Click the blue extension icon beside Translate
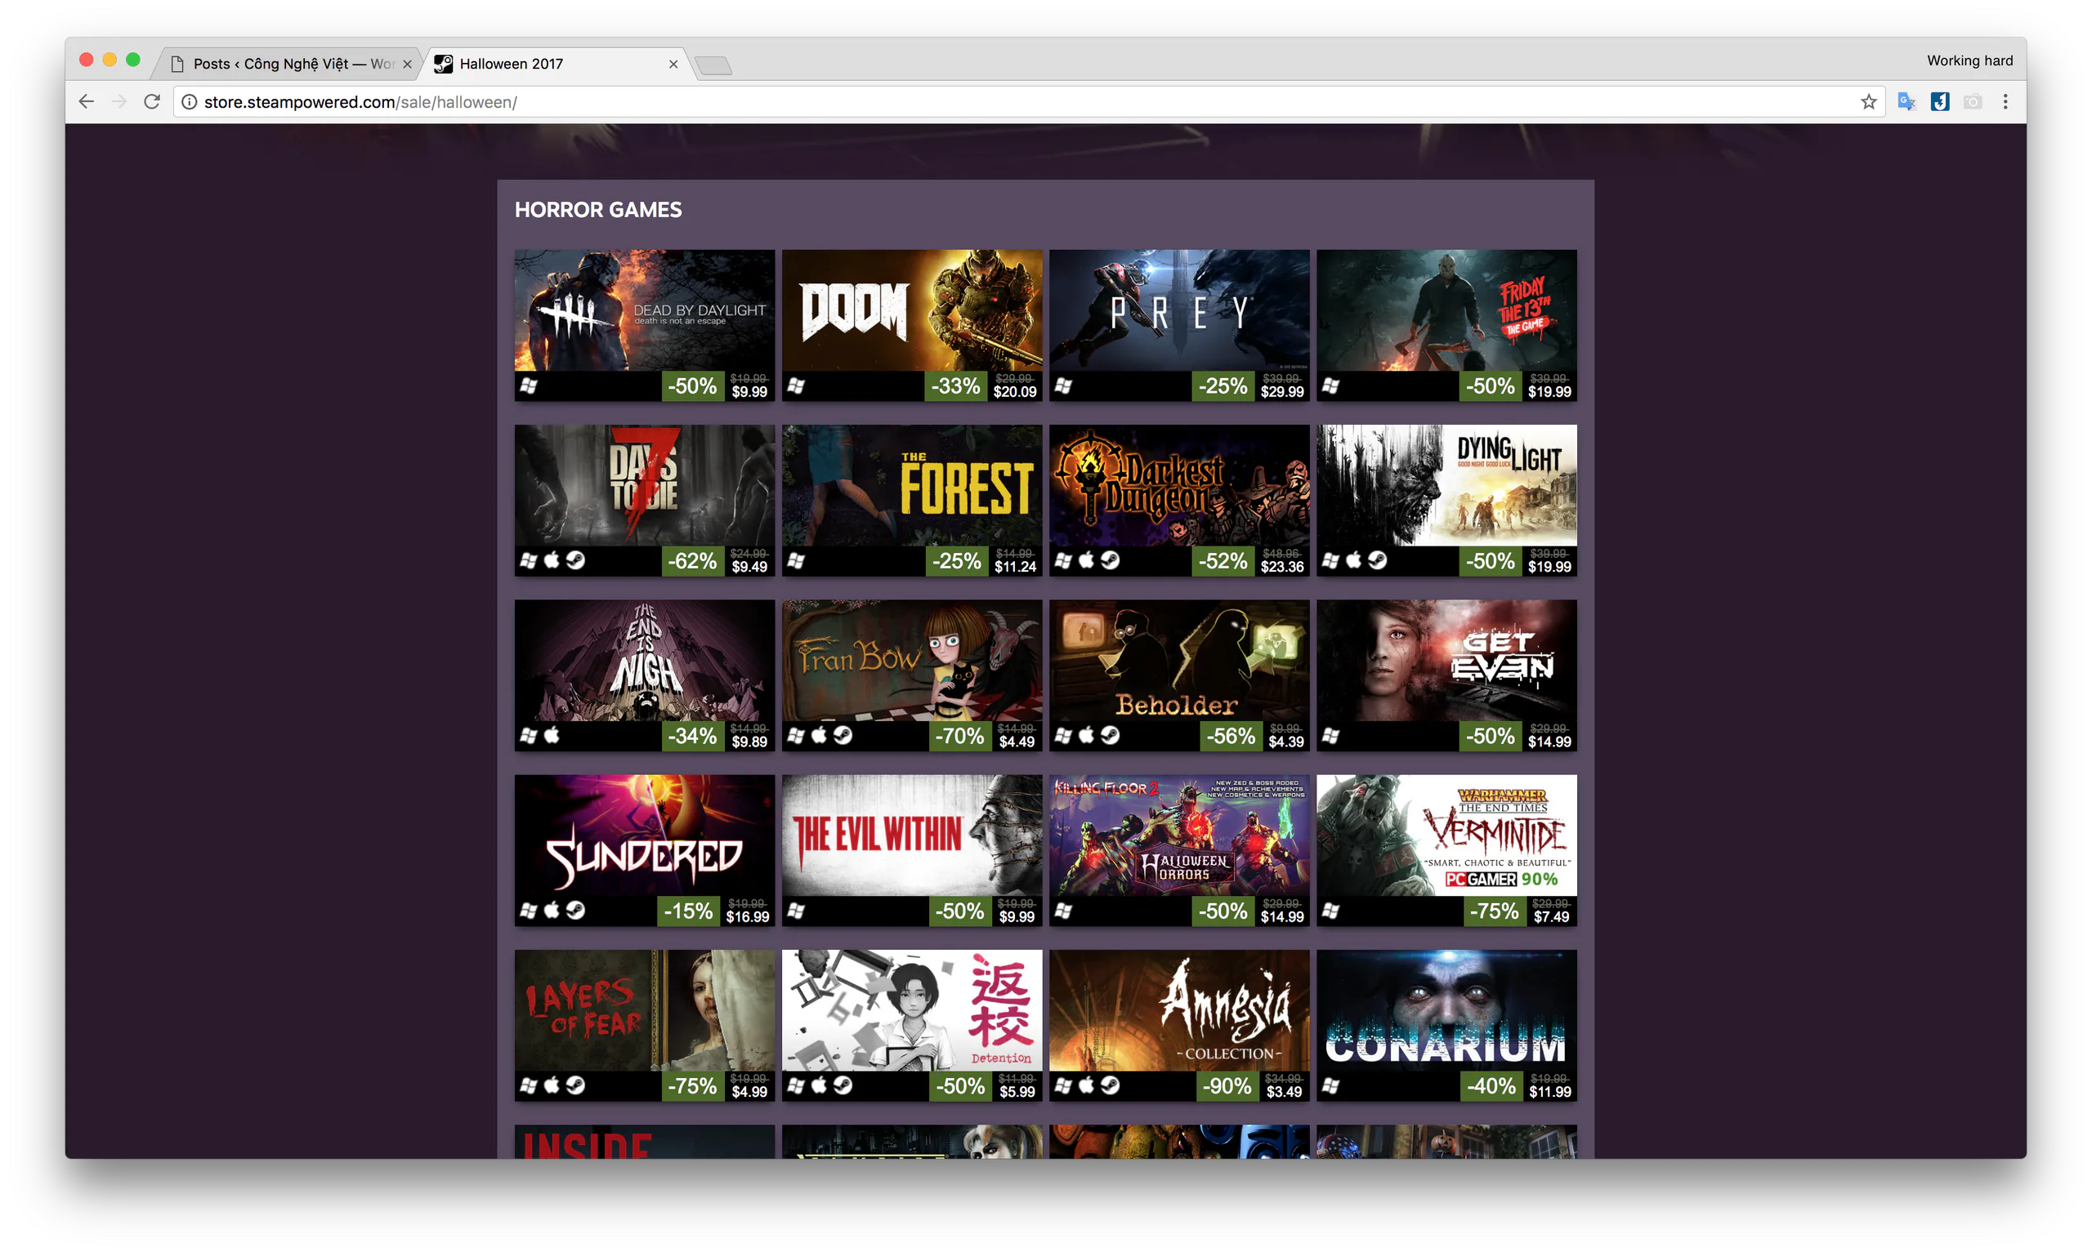 pyautogui.click(x=1939, y=102)
